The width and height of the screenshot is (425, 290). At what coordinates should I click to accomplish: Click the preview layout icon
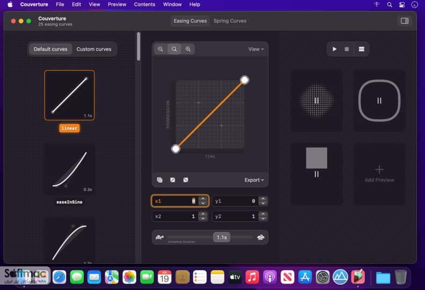point(361,49)
